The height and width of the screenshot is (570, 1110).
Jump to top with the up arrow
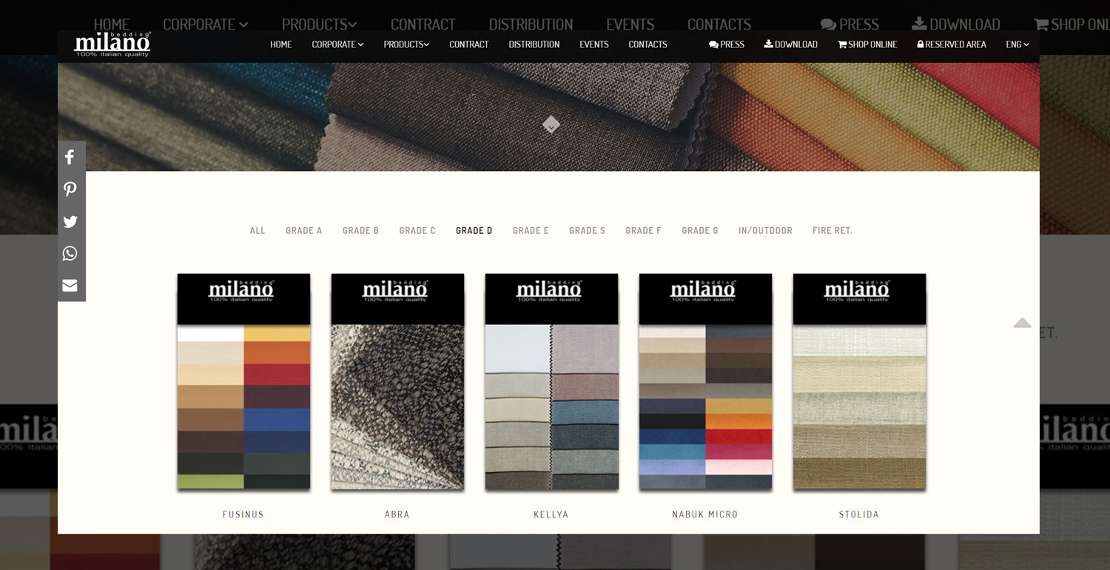pyautogui.click(x=1022, y=323)
